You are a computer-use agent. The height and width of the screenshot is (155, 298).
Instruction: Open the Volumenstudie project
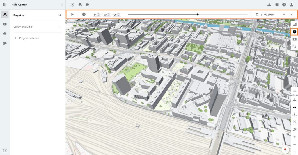23,27
